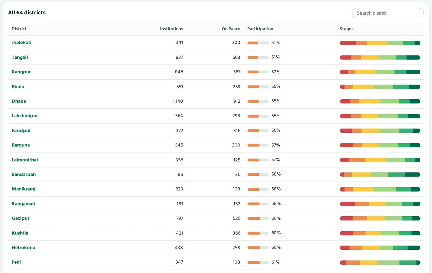Click Gazipur's participation progress bar
The height and width of the screenshot is (273, 432).
258,218
